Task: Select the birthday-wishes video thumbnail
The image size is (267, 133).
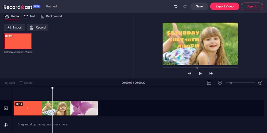Action: [18, 41]
